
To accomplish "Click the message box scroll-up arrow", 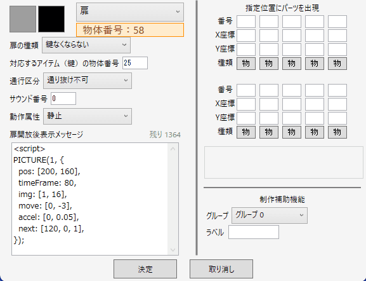I will click(173, 149).
